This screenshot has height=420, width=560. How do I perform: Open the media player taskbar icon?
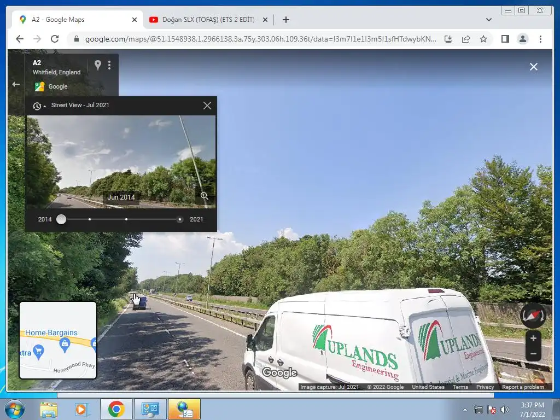click(x=81, y=410)
